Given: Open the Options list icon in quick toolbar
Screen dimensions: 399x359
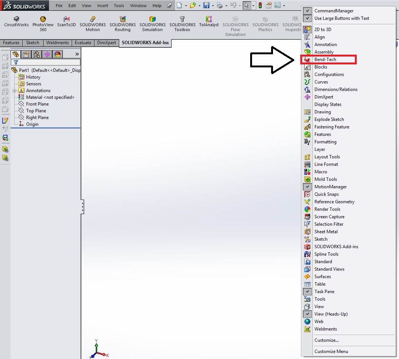Looking at the screenshot, I should pos(277,5).
